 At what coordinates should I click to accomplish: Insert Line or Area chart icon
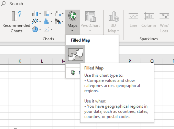(x=35, y=21)
